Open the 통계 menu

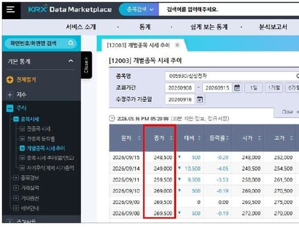145,27
